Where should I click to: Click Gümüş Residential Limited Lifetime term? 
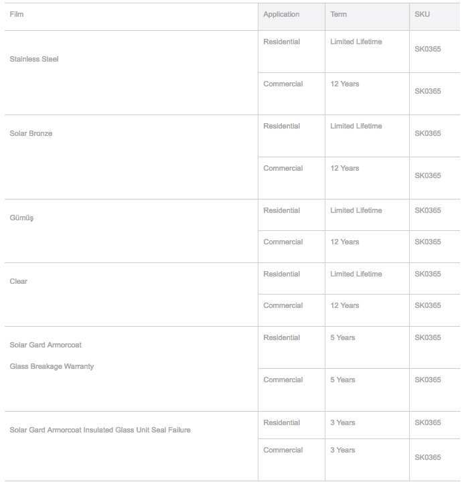coord(356,210)
